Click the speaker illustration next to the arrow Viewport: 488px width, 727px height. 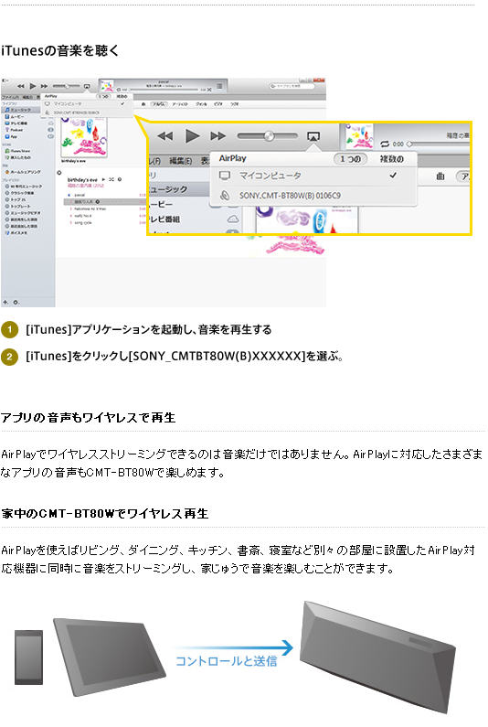click(x=377, y=658)
